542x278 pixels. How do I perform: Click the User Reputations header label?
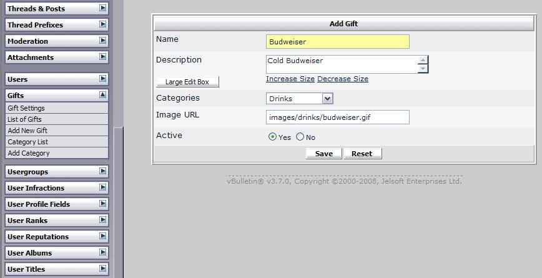pyautogui.click(x=38, y=237)
